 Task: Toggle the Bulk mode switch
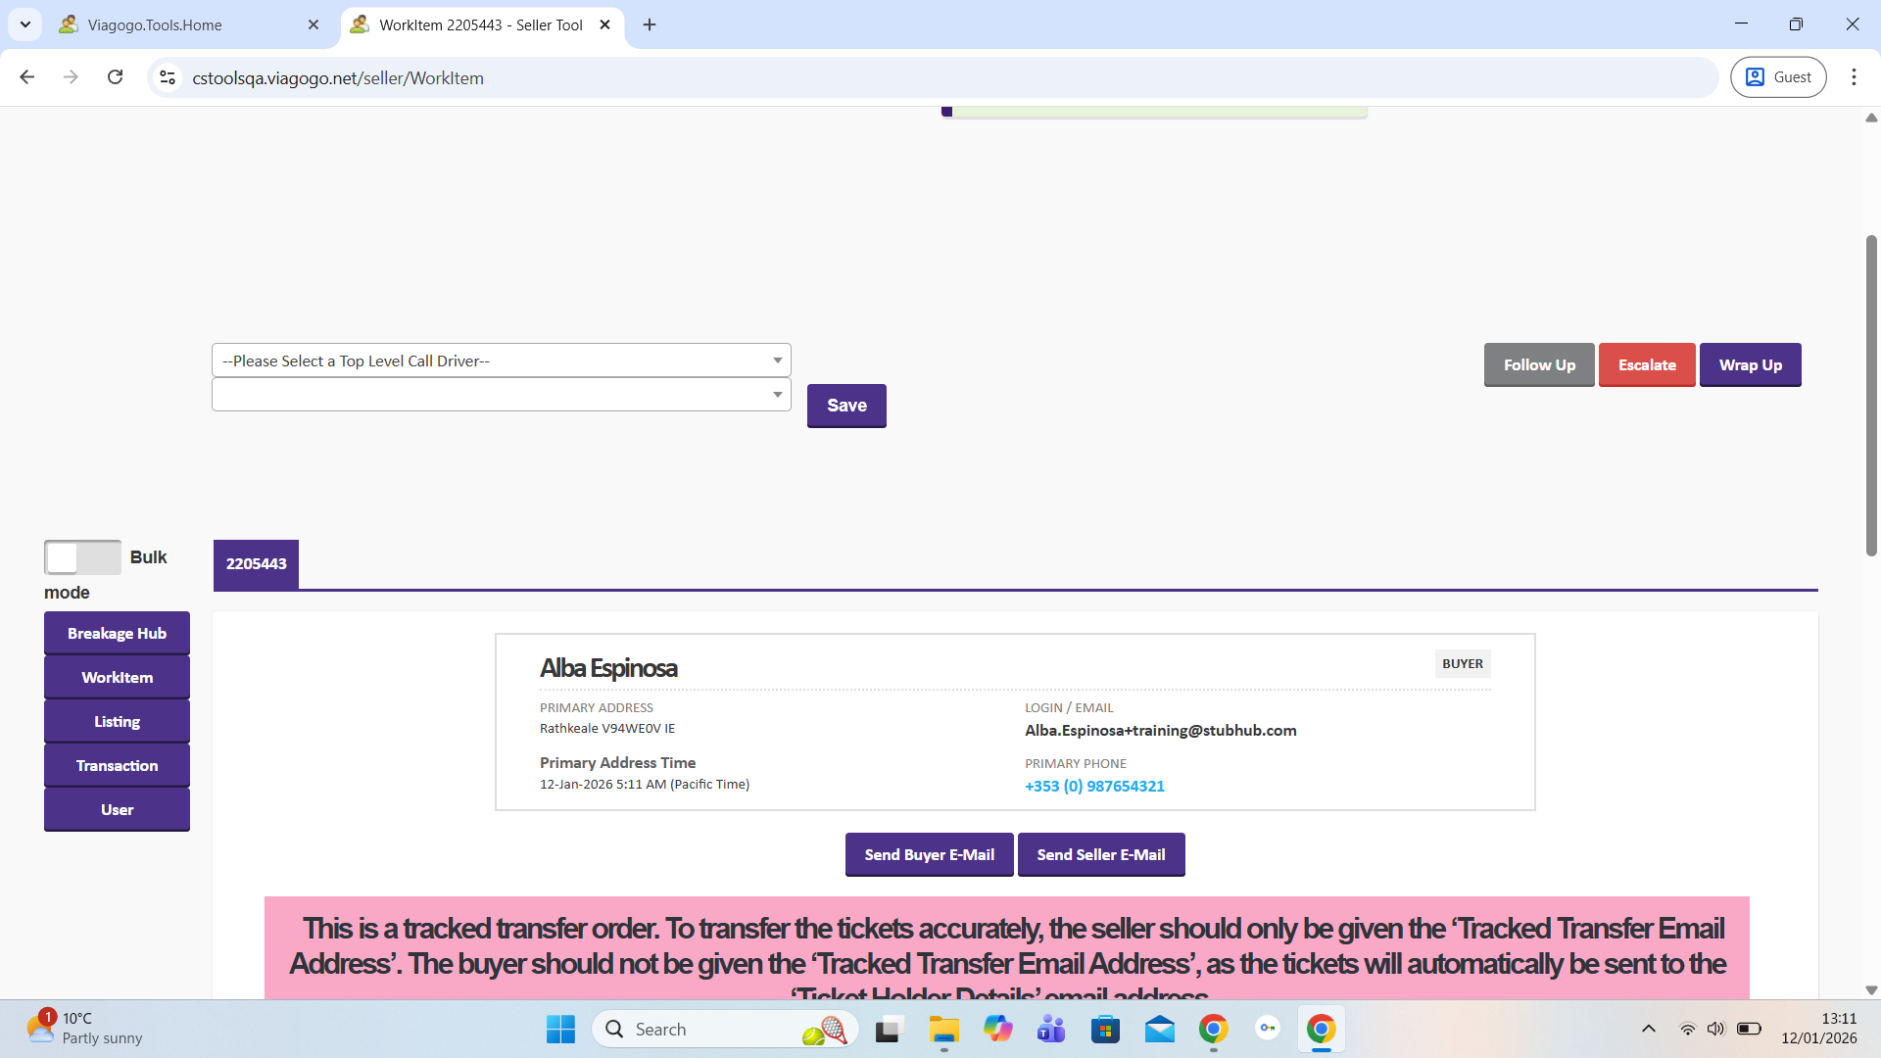82,557
